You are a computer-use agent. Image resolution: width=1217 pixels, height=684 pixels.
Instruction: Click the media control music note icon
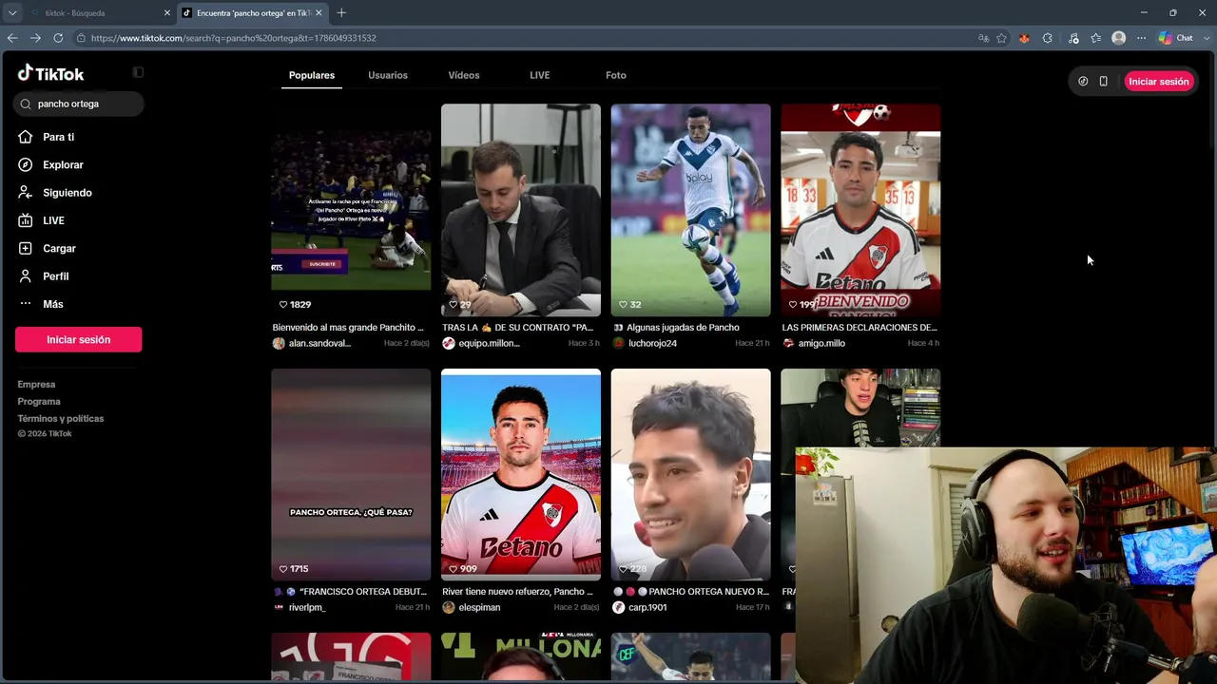click(1073, 38)
